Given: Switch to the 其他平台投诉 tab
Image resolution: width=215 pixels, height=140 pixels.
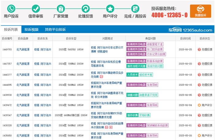Looking at the screenshot, I should pyautogui.click(x=55, y=30).
